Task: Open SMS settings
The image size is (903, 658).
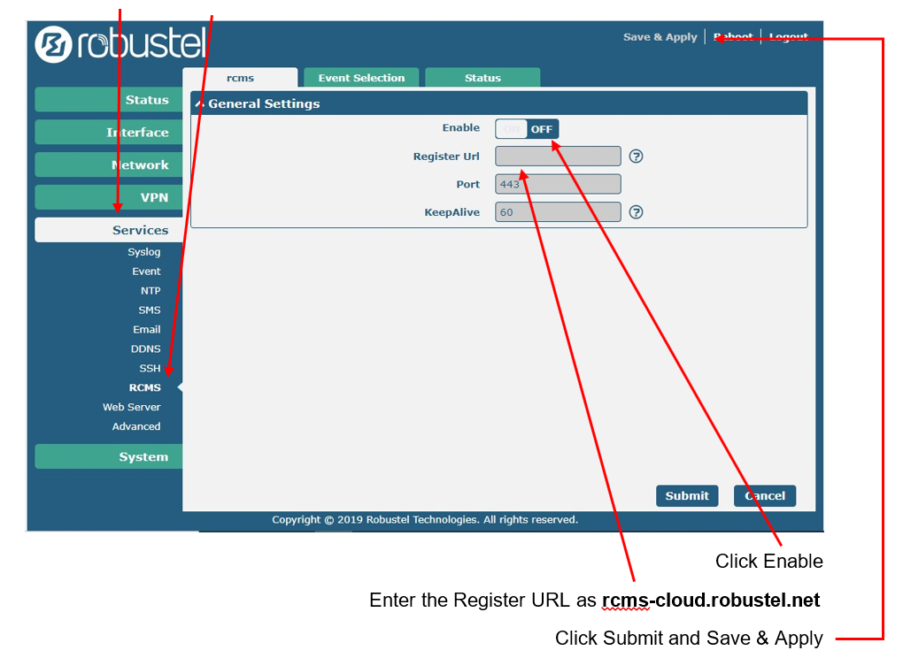Action: point(149,310)
